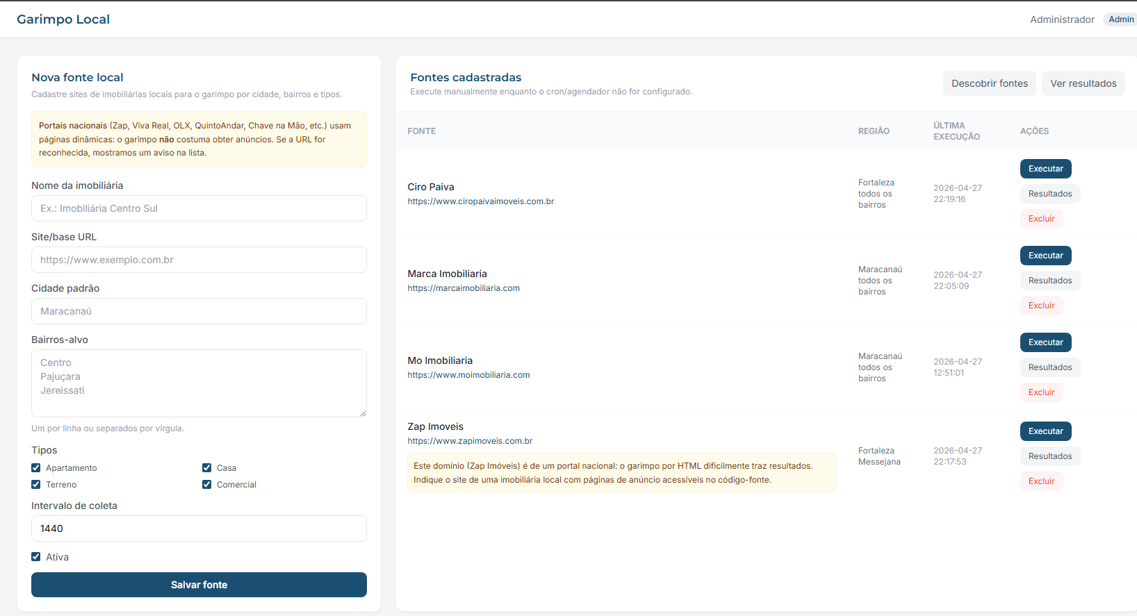Show Resultados for Mo Imobiliaria
1137x616 pixels.
coord(1050,367)
